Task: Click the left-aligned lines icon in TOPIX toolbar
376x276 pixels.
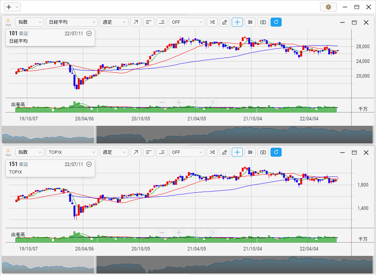Action: [x=149, y=152]
